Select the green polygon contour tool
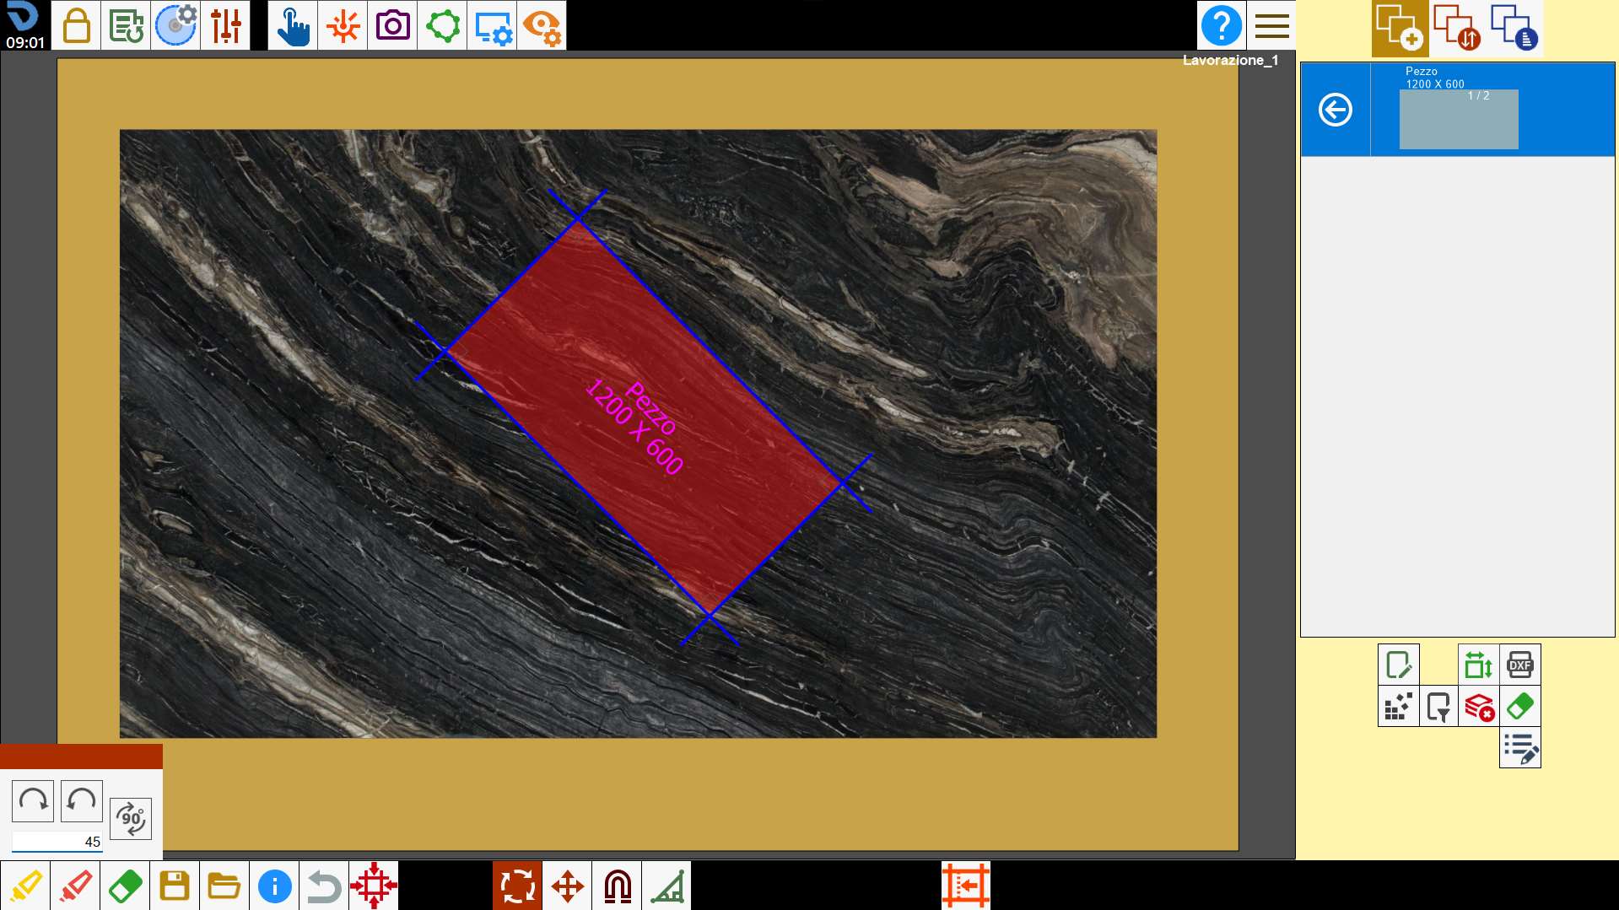The width and height of the screenshot is (1619, 910). point(442,25)
